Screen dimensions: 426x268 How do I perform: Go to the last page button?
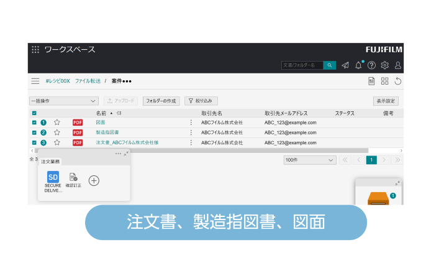point(397,160)
